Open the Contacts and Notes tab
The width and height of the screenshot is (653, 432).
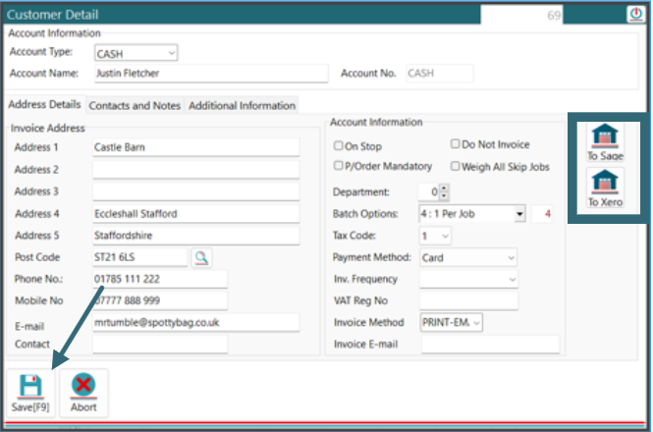[x=135, y=106]
